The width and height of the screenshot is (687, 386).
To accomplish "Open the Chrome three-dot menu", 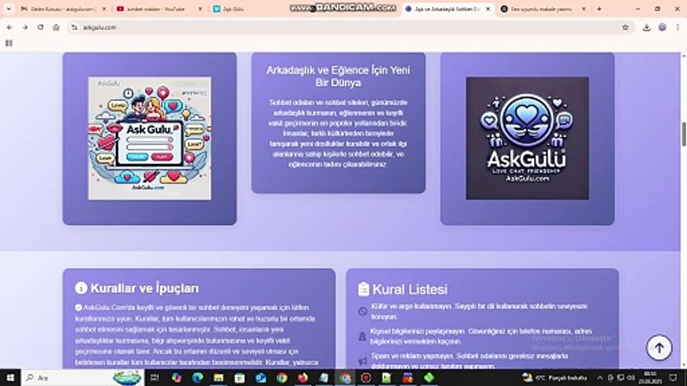I will click(x=678, y=27).
